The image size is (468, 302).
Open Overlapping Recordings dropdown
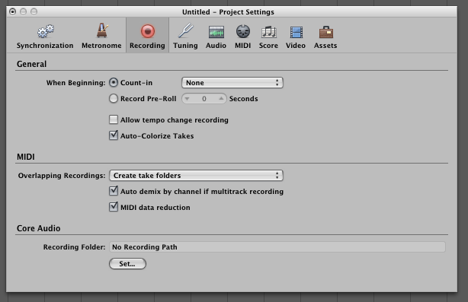click(196, 176)
